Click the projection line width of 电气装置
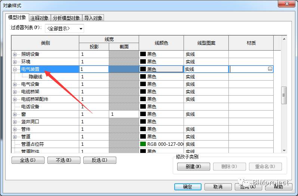This screenshot has height=196, width=298. point(94,69)
